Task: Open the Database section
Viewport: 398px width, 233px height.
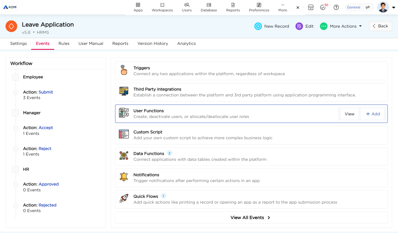Action: click(x=209, y=7)
